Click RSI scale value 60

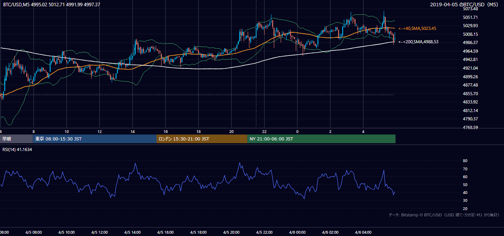coord(465,177)
